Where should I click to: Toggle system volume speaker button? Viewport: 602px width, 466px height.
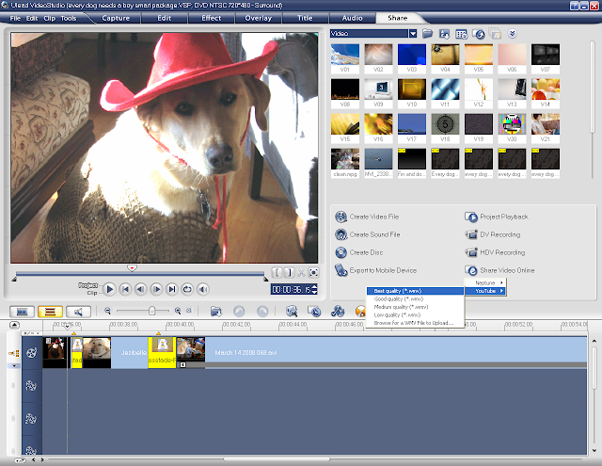click(203, 289)
